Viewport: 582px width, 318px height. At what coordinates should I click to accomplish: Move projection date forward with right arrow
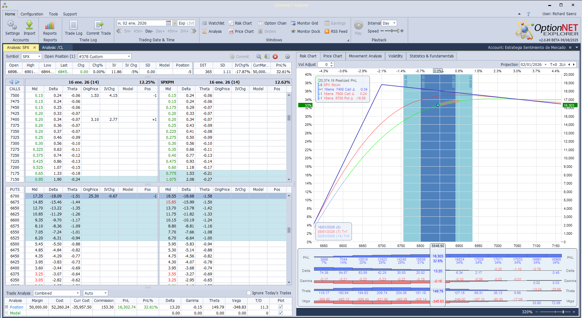pos(574,64)
